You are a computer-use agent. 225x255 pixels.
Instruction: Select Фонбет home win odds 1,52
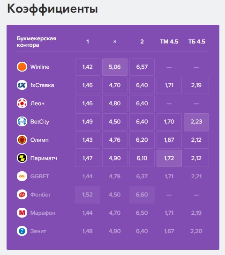click(x=88, y=195)
